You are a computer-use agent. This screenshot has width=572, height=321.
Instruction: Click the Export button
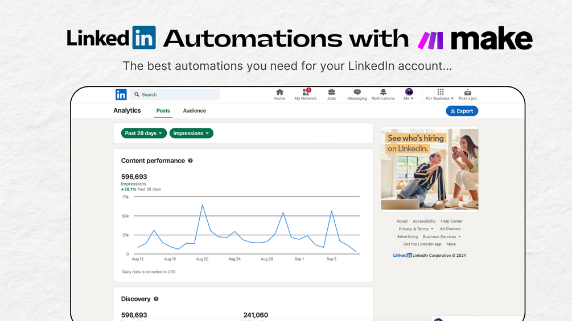click(462, 111)
